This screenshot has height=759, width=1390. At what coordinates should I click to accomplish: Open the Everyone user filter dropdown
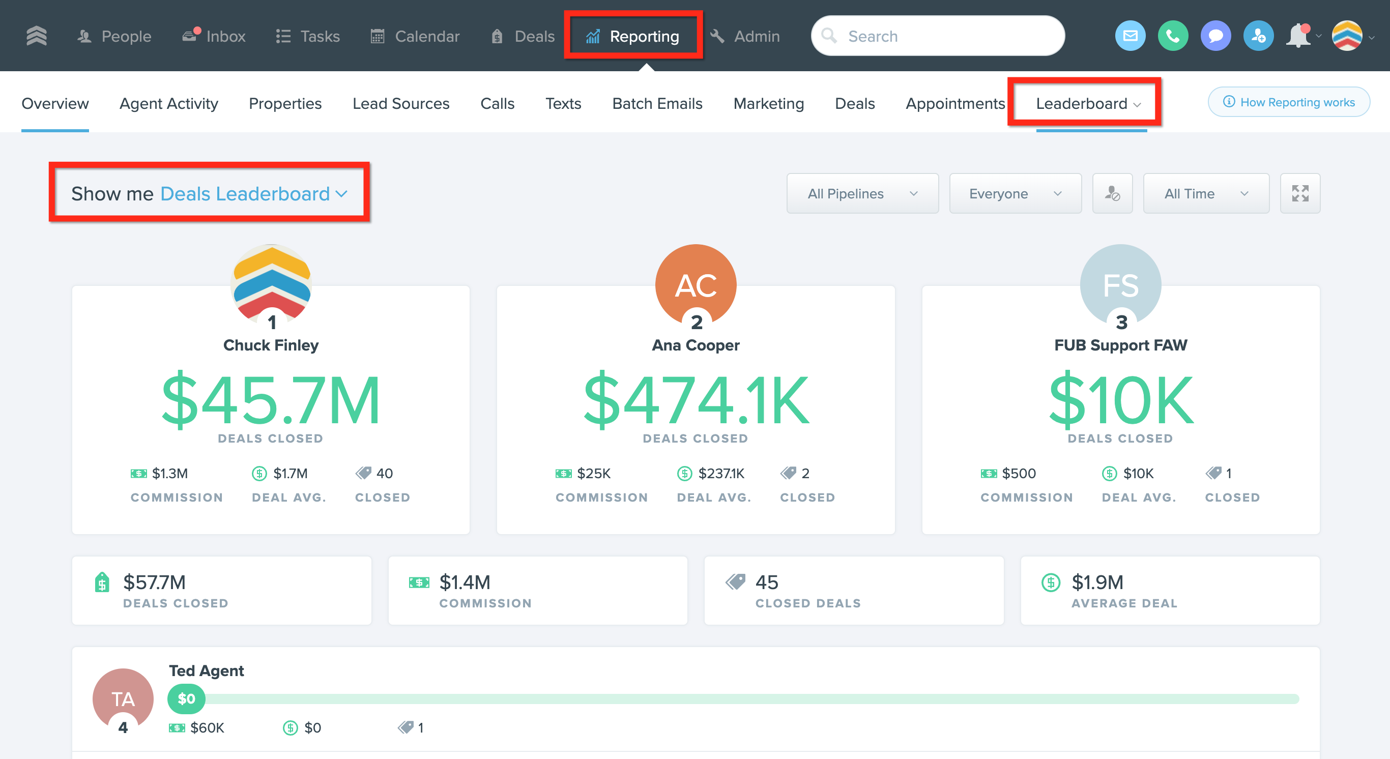pos(1015,194)
